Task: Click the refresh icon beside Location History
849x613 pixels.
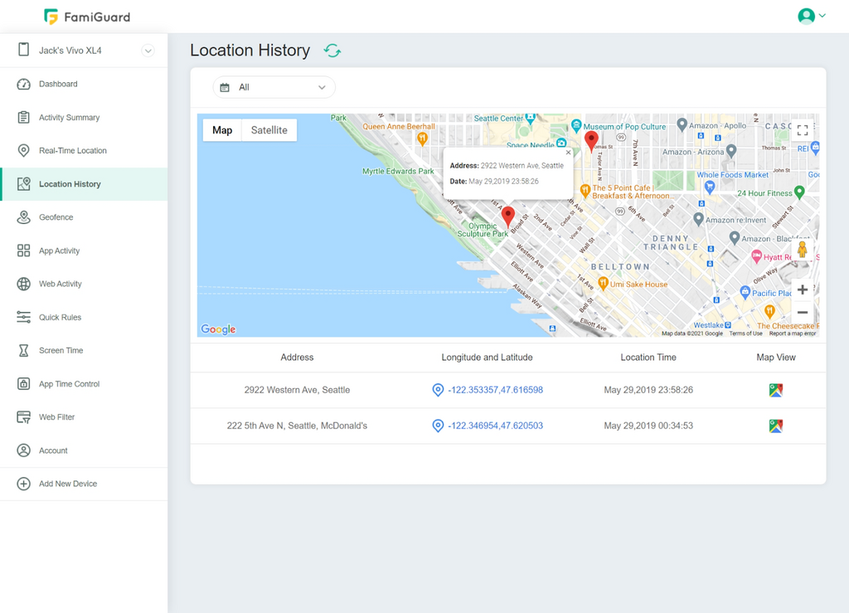Action: (x=332, y=51)
